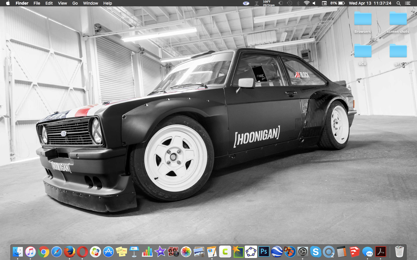
Task: Launch iMovie star icon in Dock
Action: tap(160, 252)
